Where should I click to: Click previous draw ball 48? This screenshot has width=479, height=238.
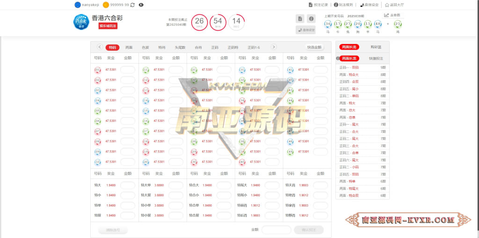(377, 24)
